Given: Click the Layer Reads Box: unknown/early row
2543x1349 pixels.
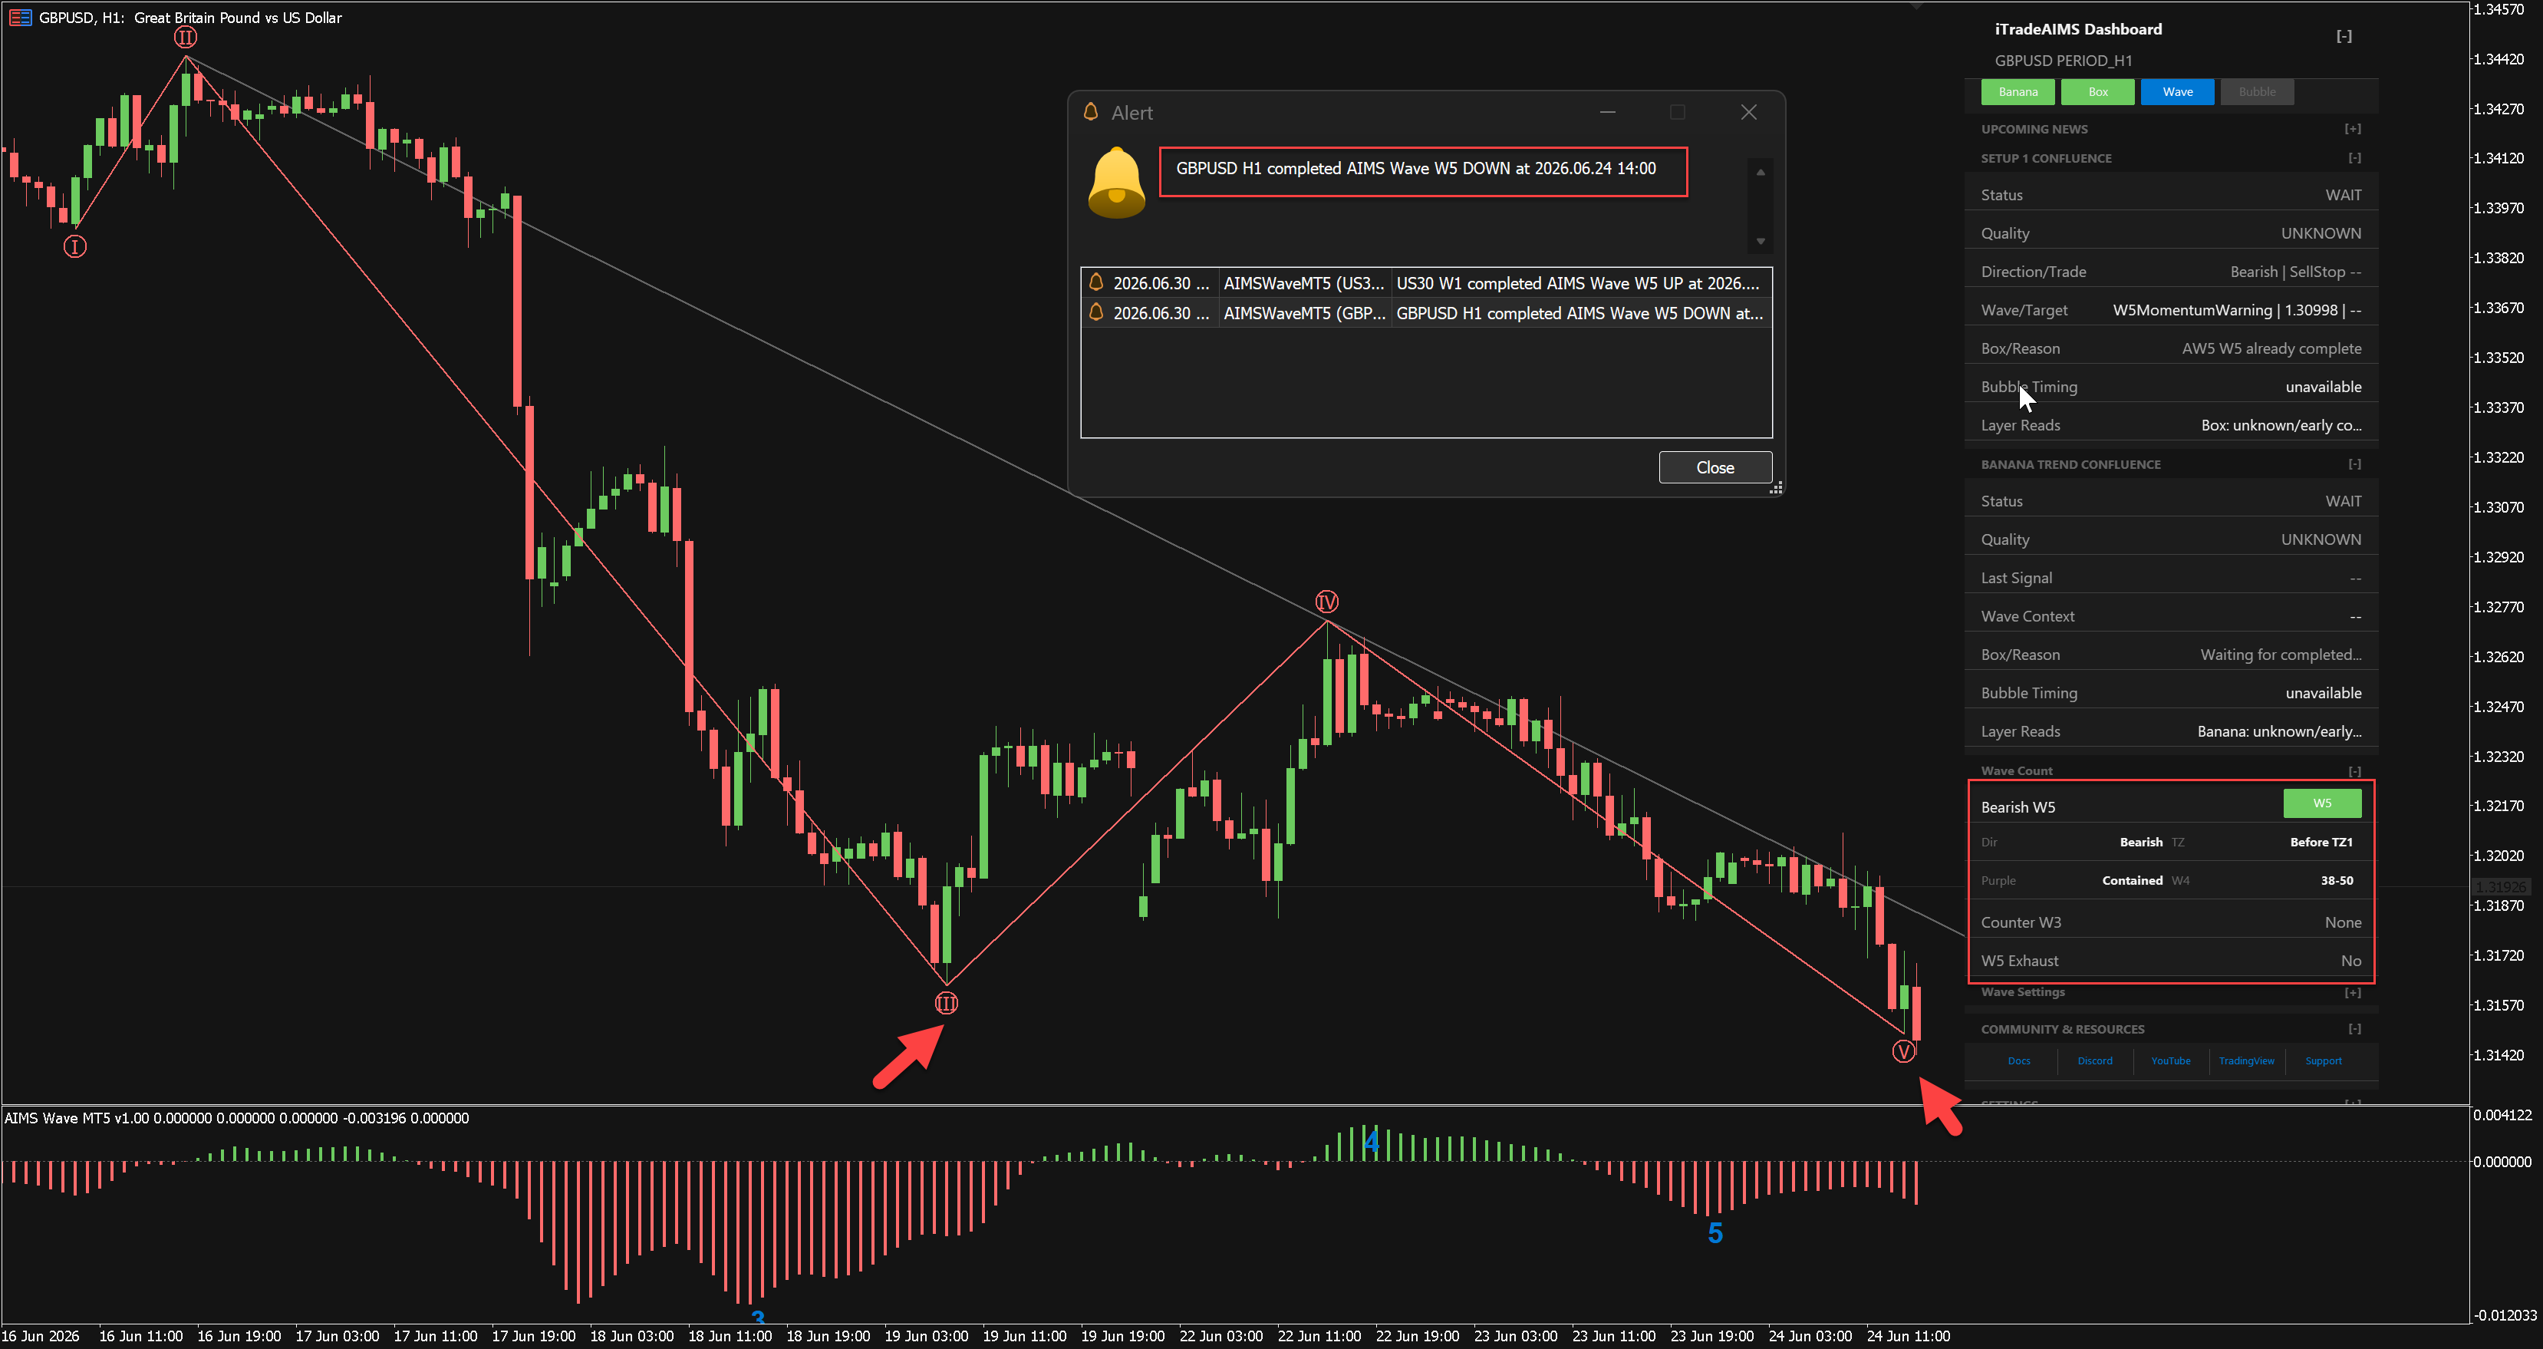Looking at the screenshot, I should tap(2171, 426).
